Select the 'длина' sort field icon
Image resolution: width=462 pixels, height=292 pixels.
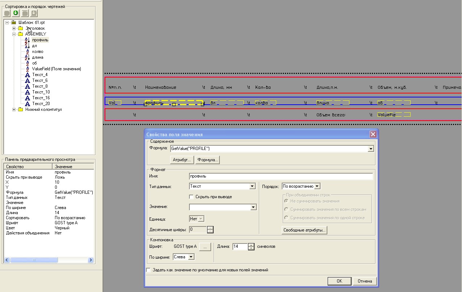pyautogui.click(x=27, y=57)
